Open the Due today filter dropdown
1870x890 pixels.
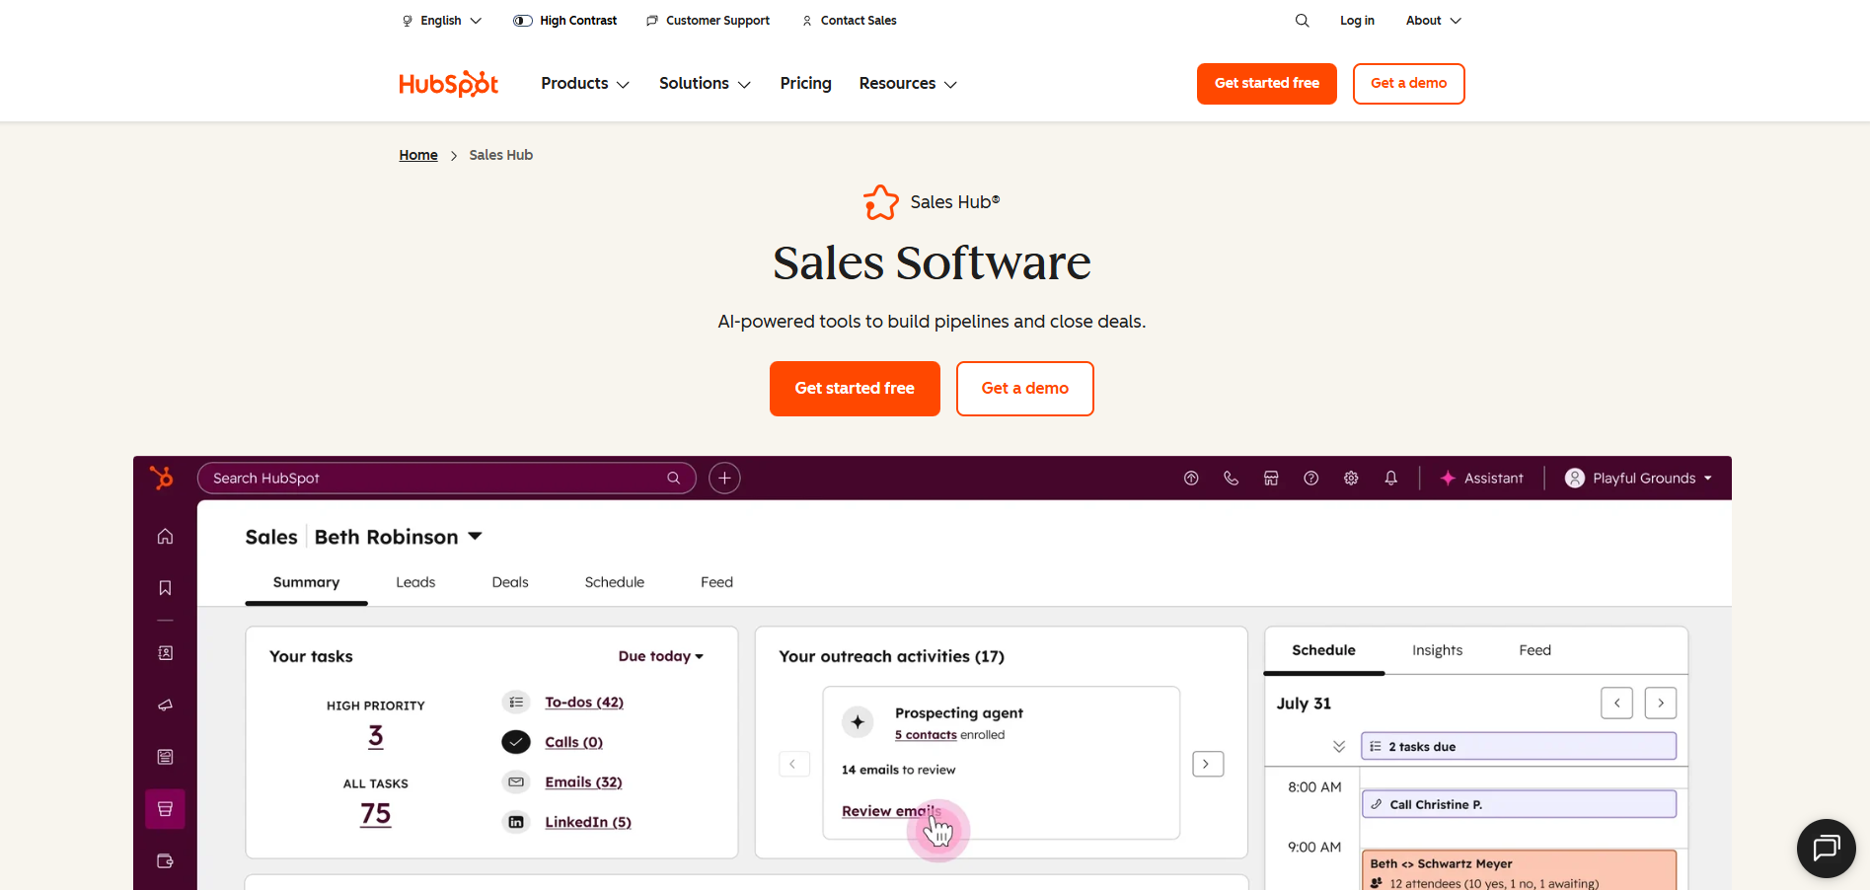coord(660,656)
